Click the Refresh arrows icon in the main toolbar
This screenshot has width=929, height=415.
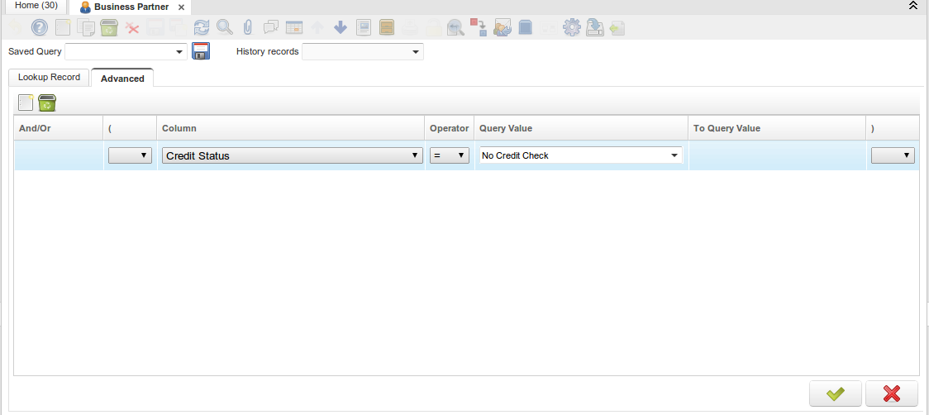click(202, 27)
